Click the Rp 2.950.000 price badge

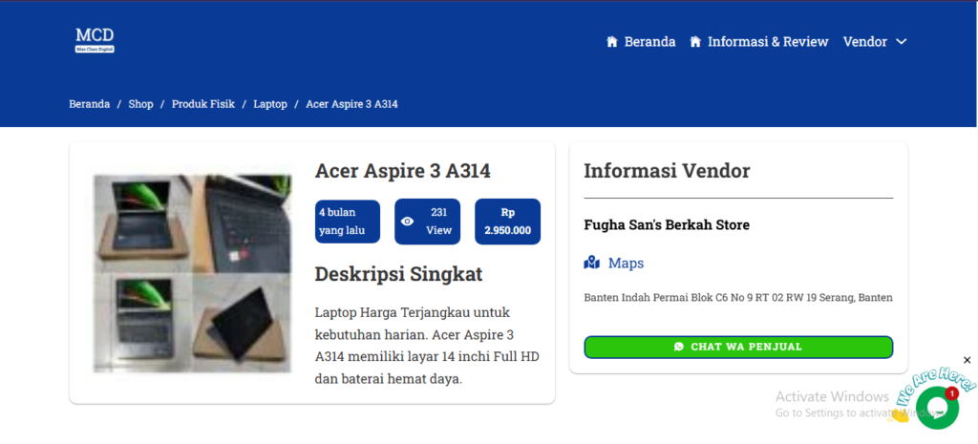click(508, 222)
